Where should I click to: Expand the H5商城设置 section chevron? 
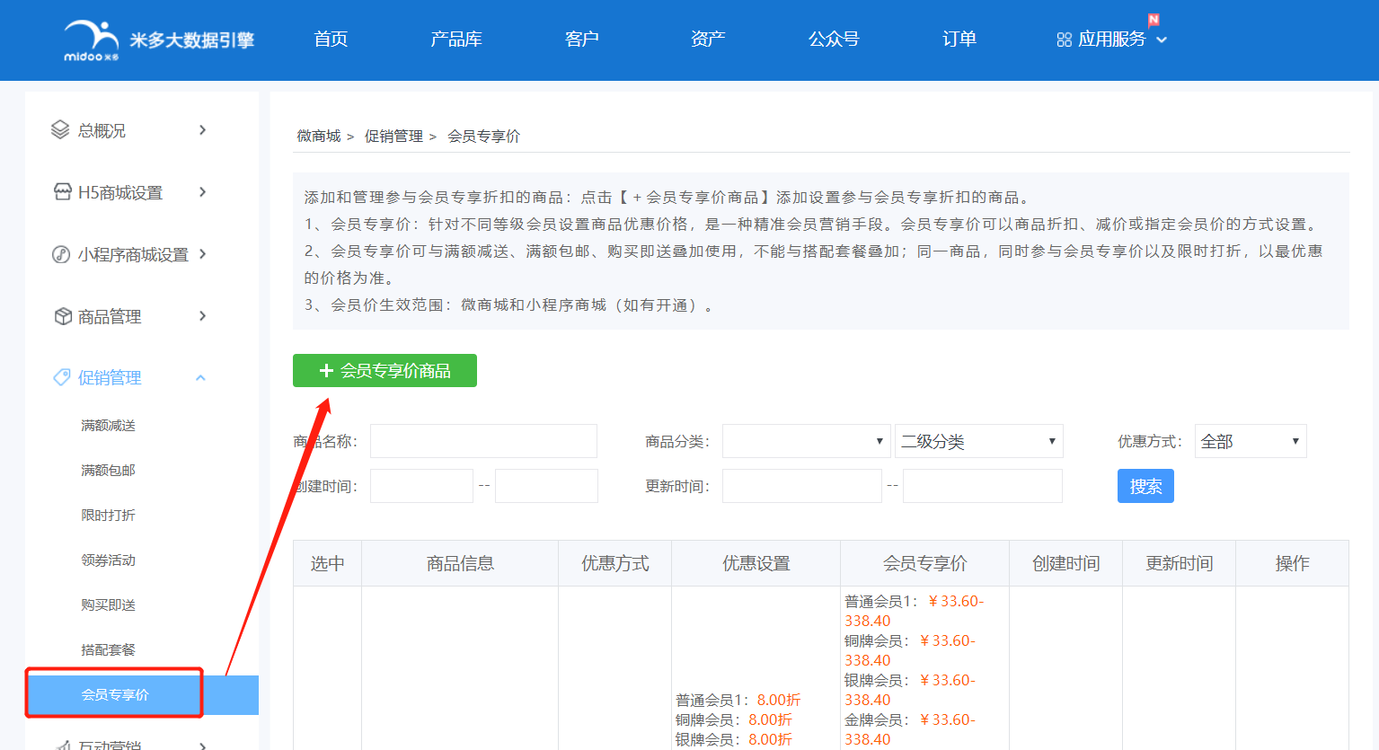(203, 192)
